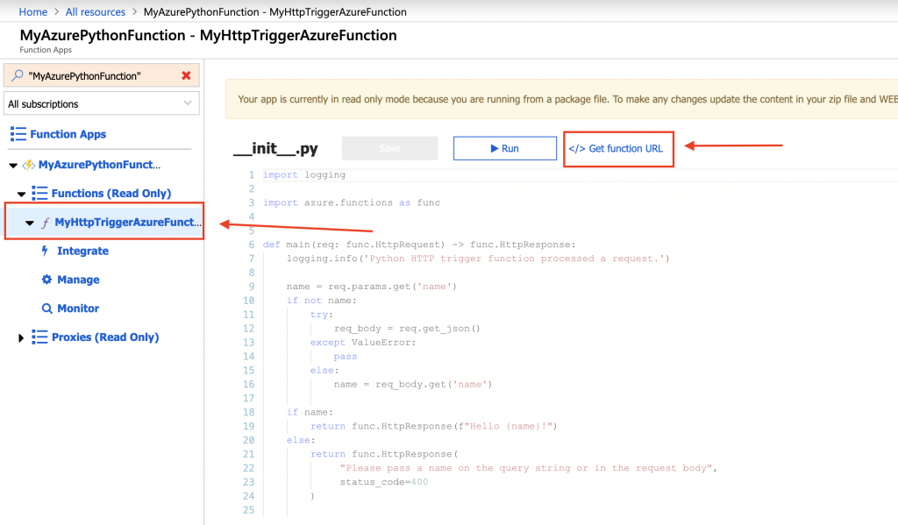Expand the Proxies (Read Only) node

(22, 337)
